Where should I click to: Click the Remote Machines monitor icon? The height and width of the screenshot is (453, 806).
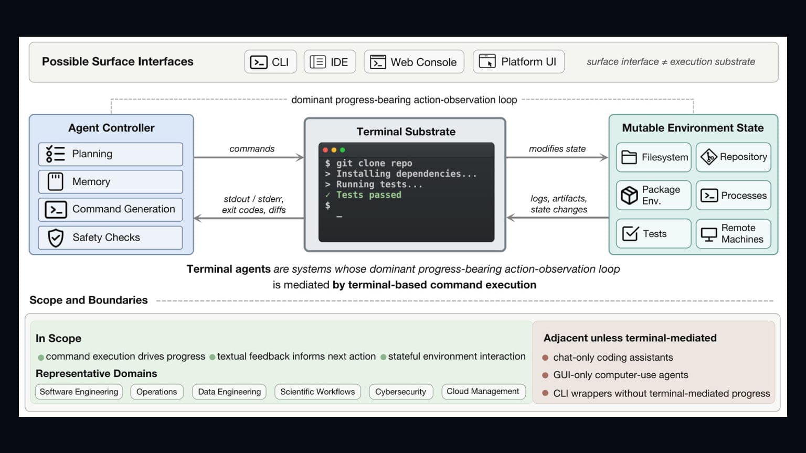[709, 234]
